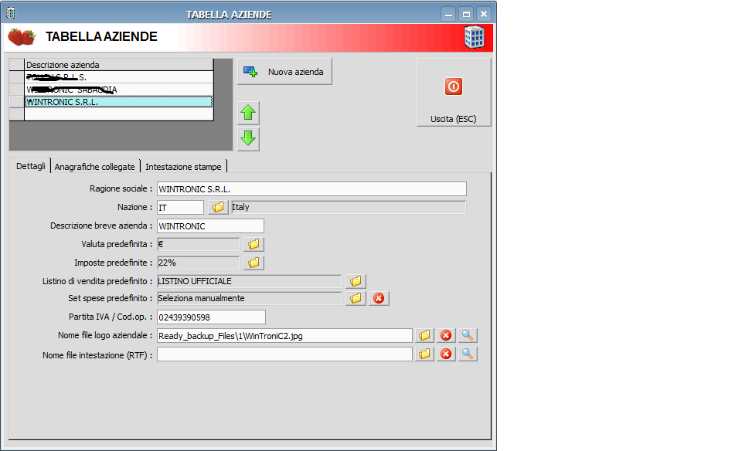Image resolution: width=742 pixels, height=451 pixels.
Task: Browse for RTF header file folder icon
Action: coord(424,354)
